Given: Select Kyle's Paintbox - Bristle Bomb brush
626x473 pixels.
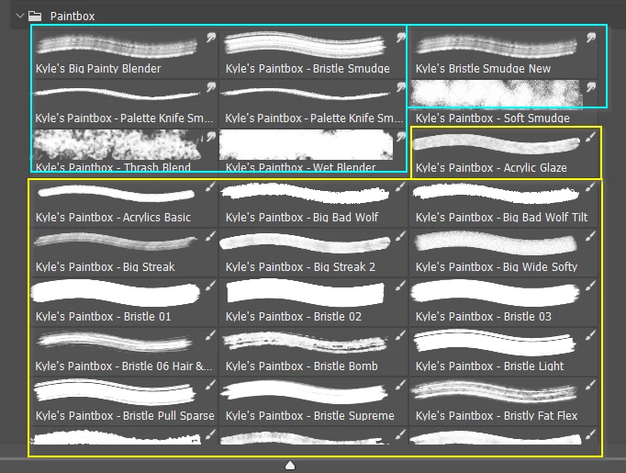Looking at the screenshot, I should click(x=313, y=352).
